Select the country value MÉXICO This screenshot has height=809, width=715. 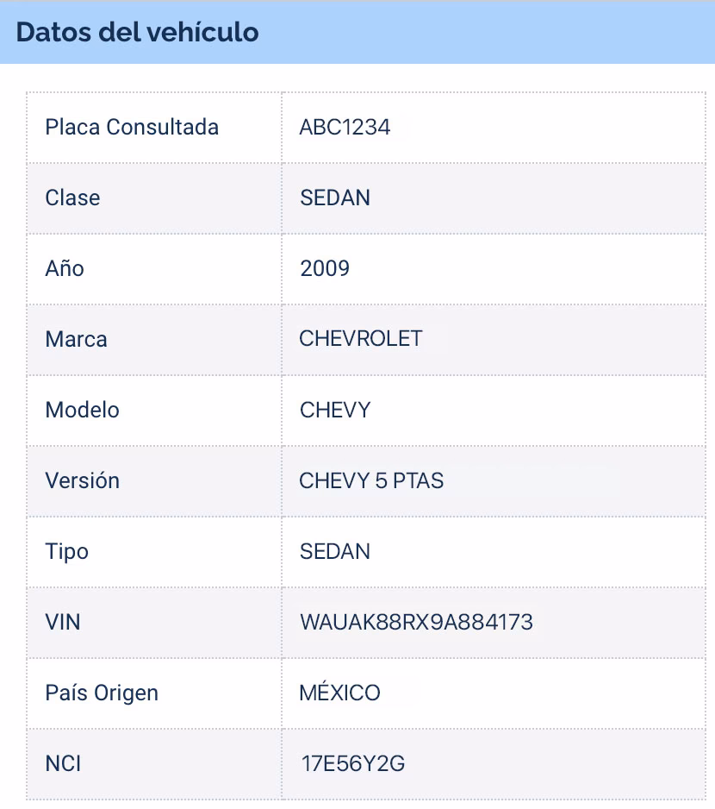click(339, 693)
